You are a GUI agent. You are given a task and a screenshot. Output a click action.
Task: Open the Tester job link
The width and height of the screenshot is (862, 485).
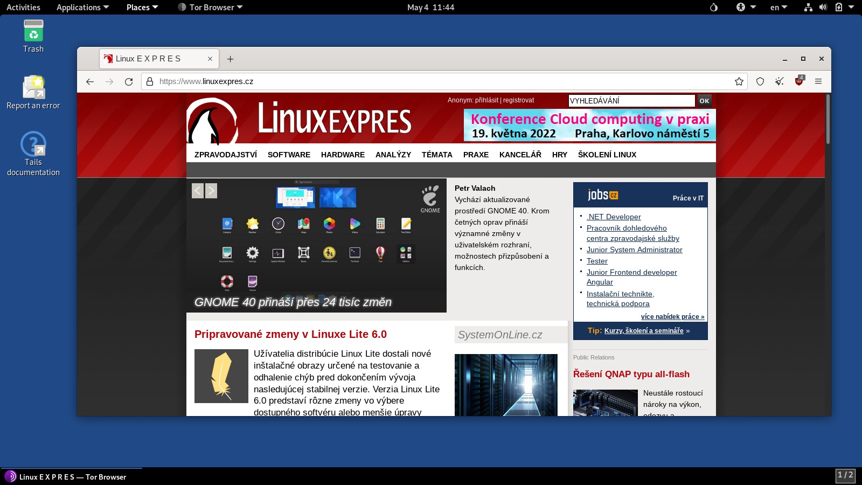click(x=597, y=261)
